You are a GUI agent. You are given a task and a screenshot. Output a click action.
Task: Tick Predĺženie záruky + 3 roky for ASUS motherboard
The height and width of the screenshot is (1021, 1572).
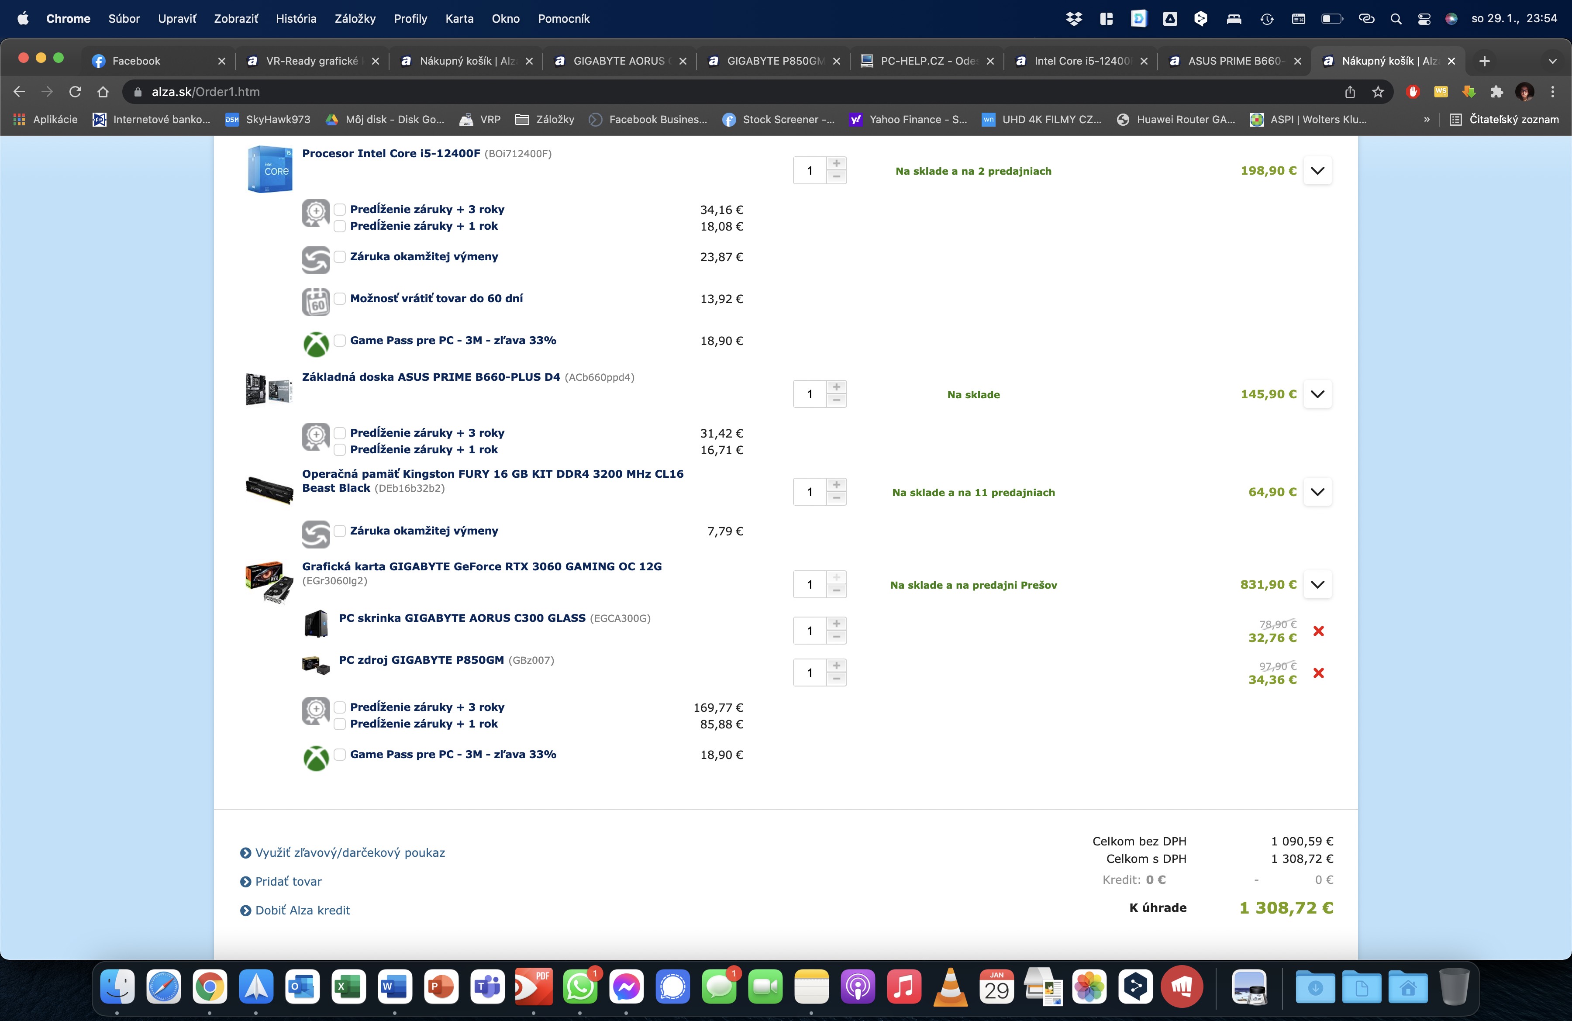tap(339, 433)
